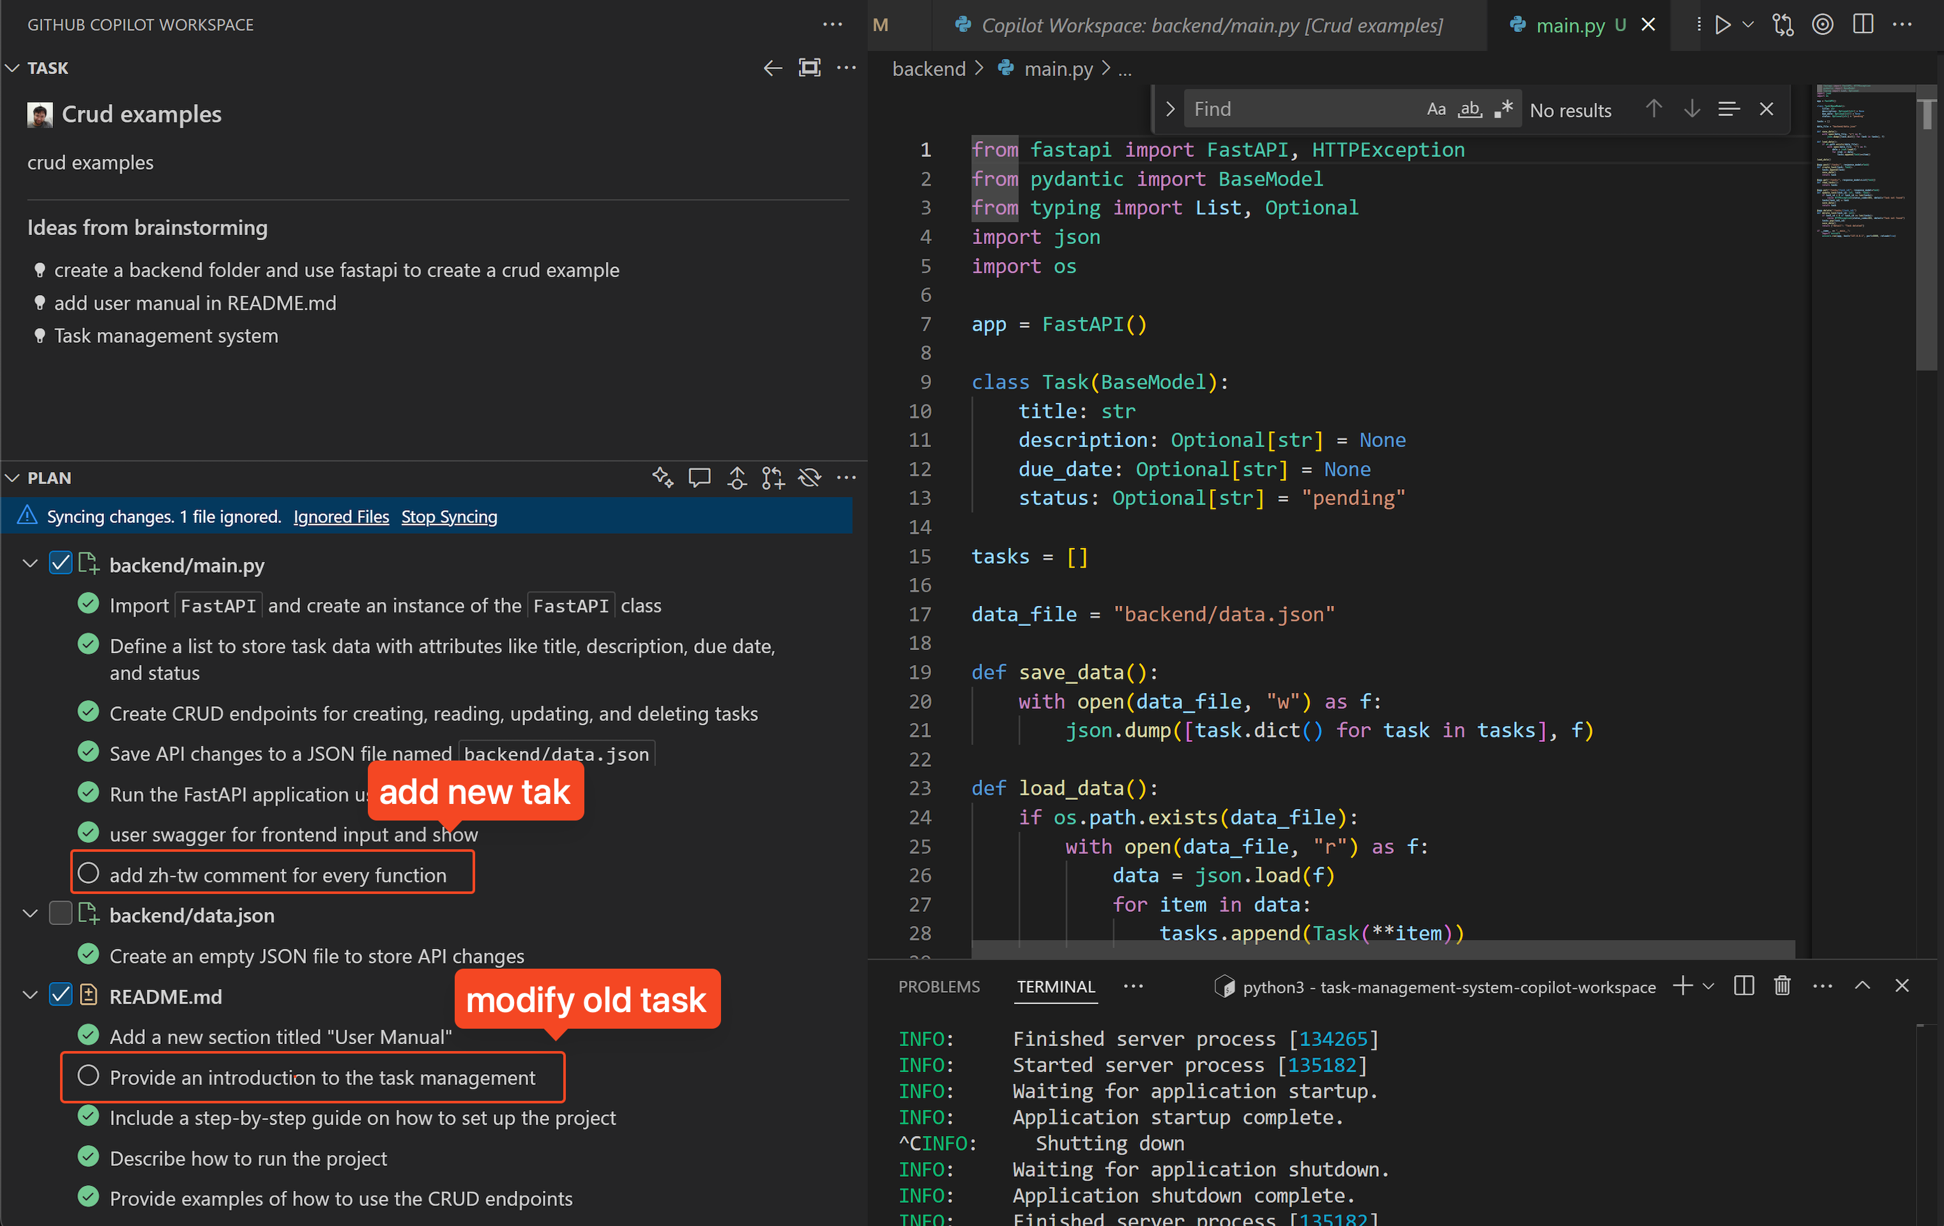Click the back arrow in TASK header

coord(773,68)
